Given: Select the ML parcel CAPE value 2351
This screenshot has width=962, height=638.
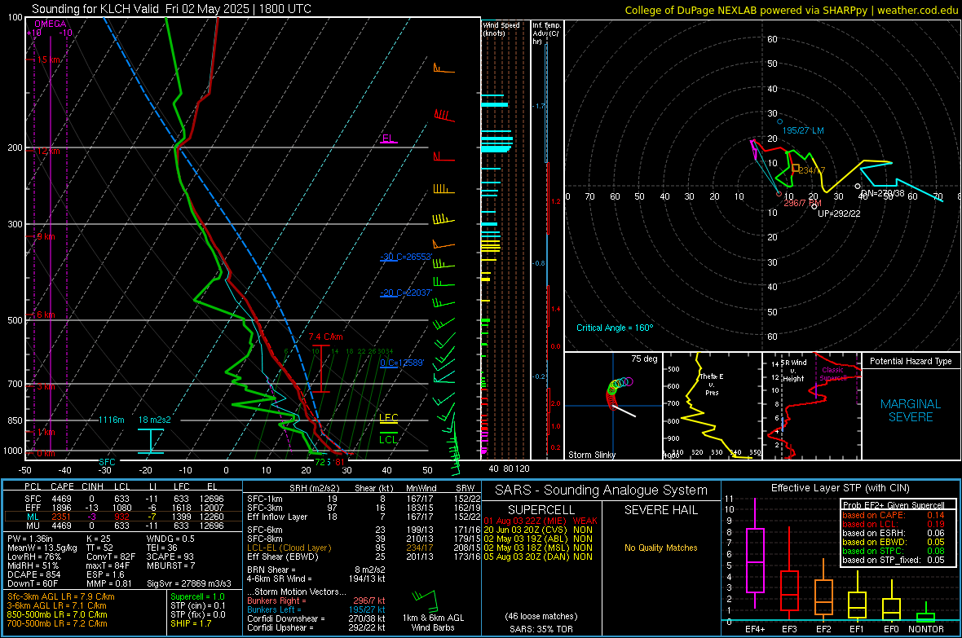Looking at the screenshot, I should pyautogui.click(x=61, y=517).
